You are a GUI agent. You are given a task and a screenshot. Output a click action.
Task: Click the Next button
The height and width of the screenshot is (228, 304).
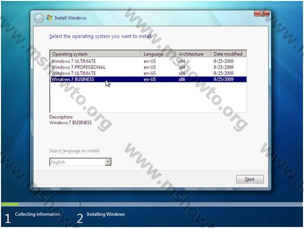[250, 179]
